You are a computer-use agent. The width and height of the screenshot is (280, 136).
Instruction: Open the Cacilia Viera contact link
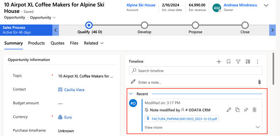click(x=74, y=90)
